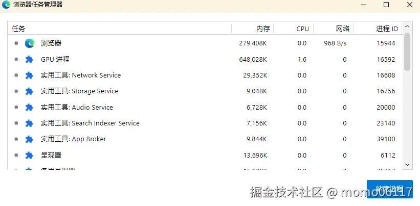Click the puzzle icon beside GPU 进程
Viewport: 420px width, 206px height.
(29, 59)
